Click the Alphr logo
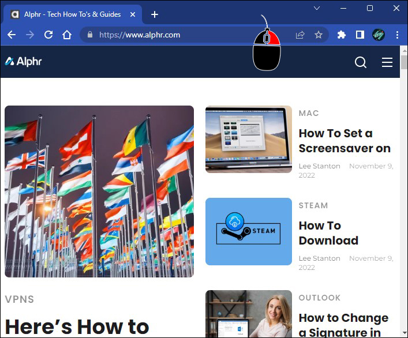 [x=24, y=61]
